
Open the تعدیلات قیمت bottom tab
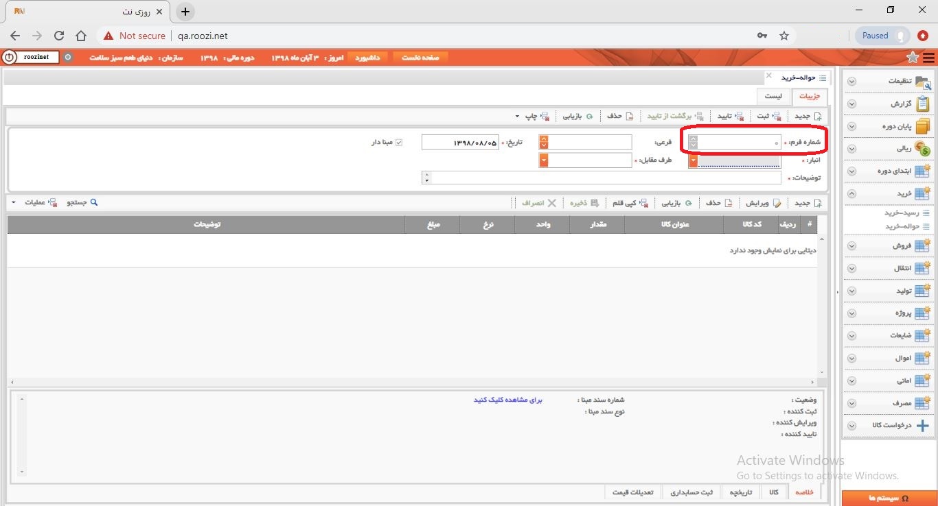pos(634,492)
